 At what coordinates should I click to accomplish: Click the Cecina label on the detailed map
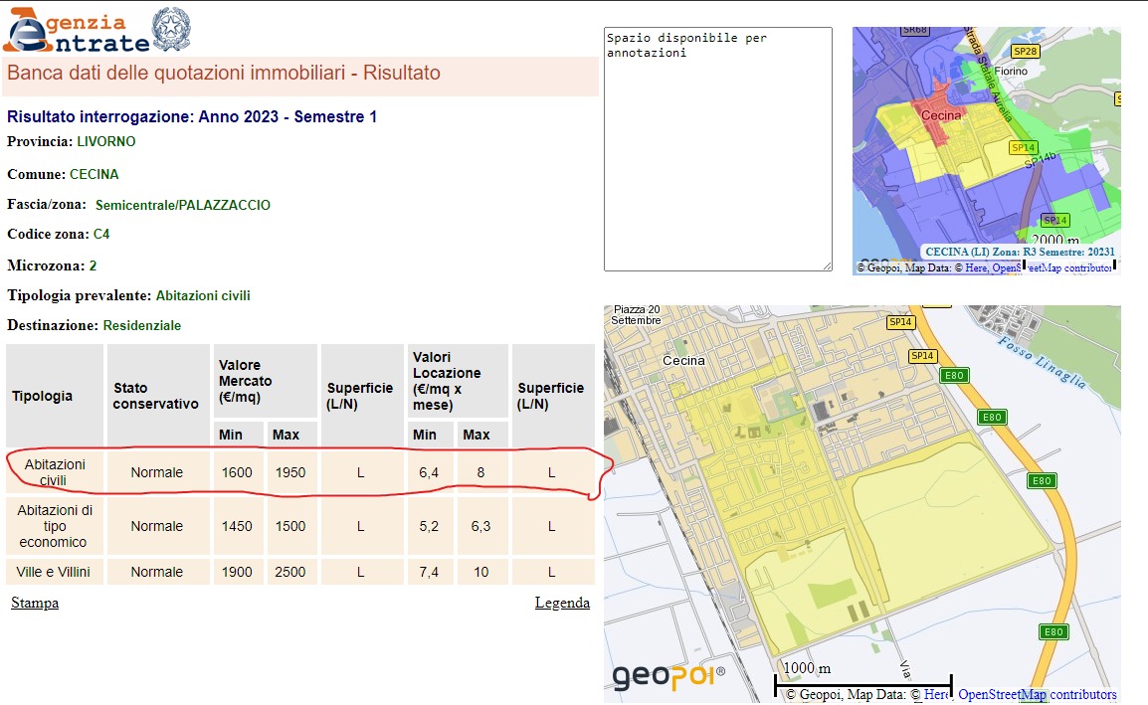pos(683,361)
